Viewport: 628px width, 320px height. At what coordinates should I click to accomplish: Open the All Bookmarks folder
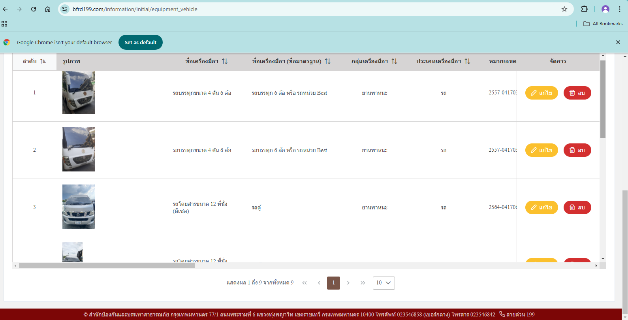[603, 24]
